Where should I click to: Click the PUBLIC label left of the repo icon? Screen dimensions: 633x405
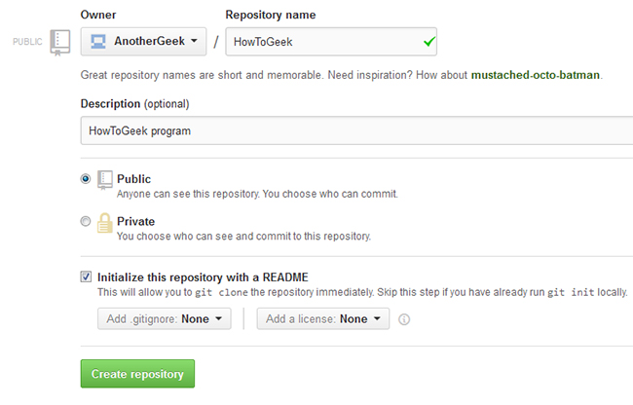27,42
